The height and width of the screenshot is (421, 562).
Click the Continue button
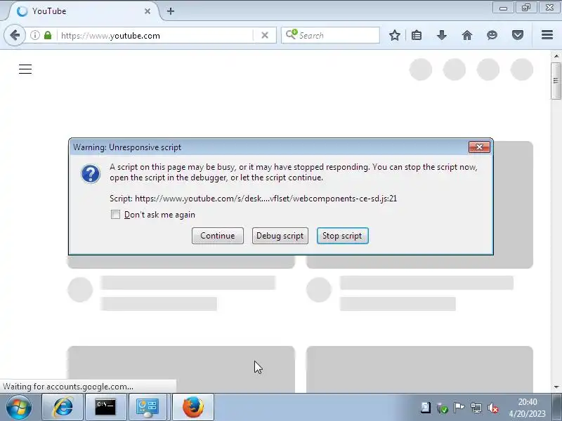218,236
